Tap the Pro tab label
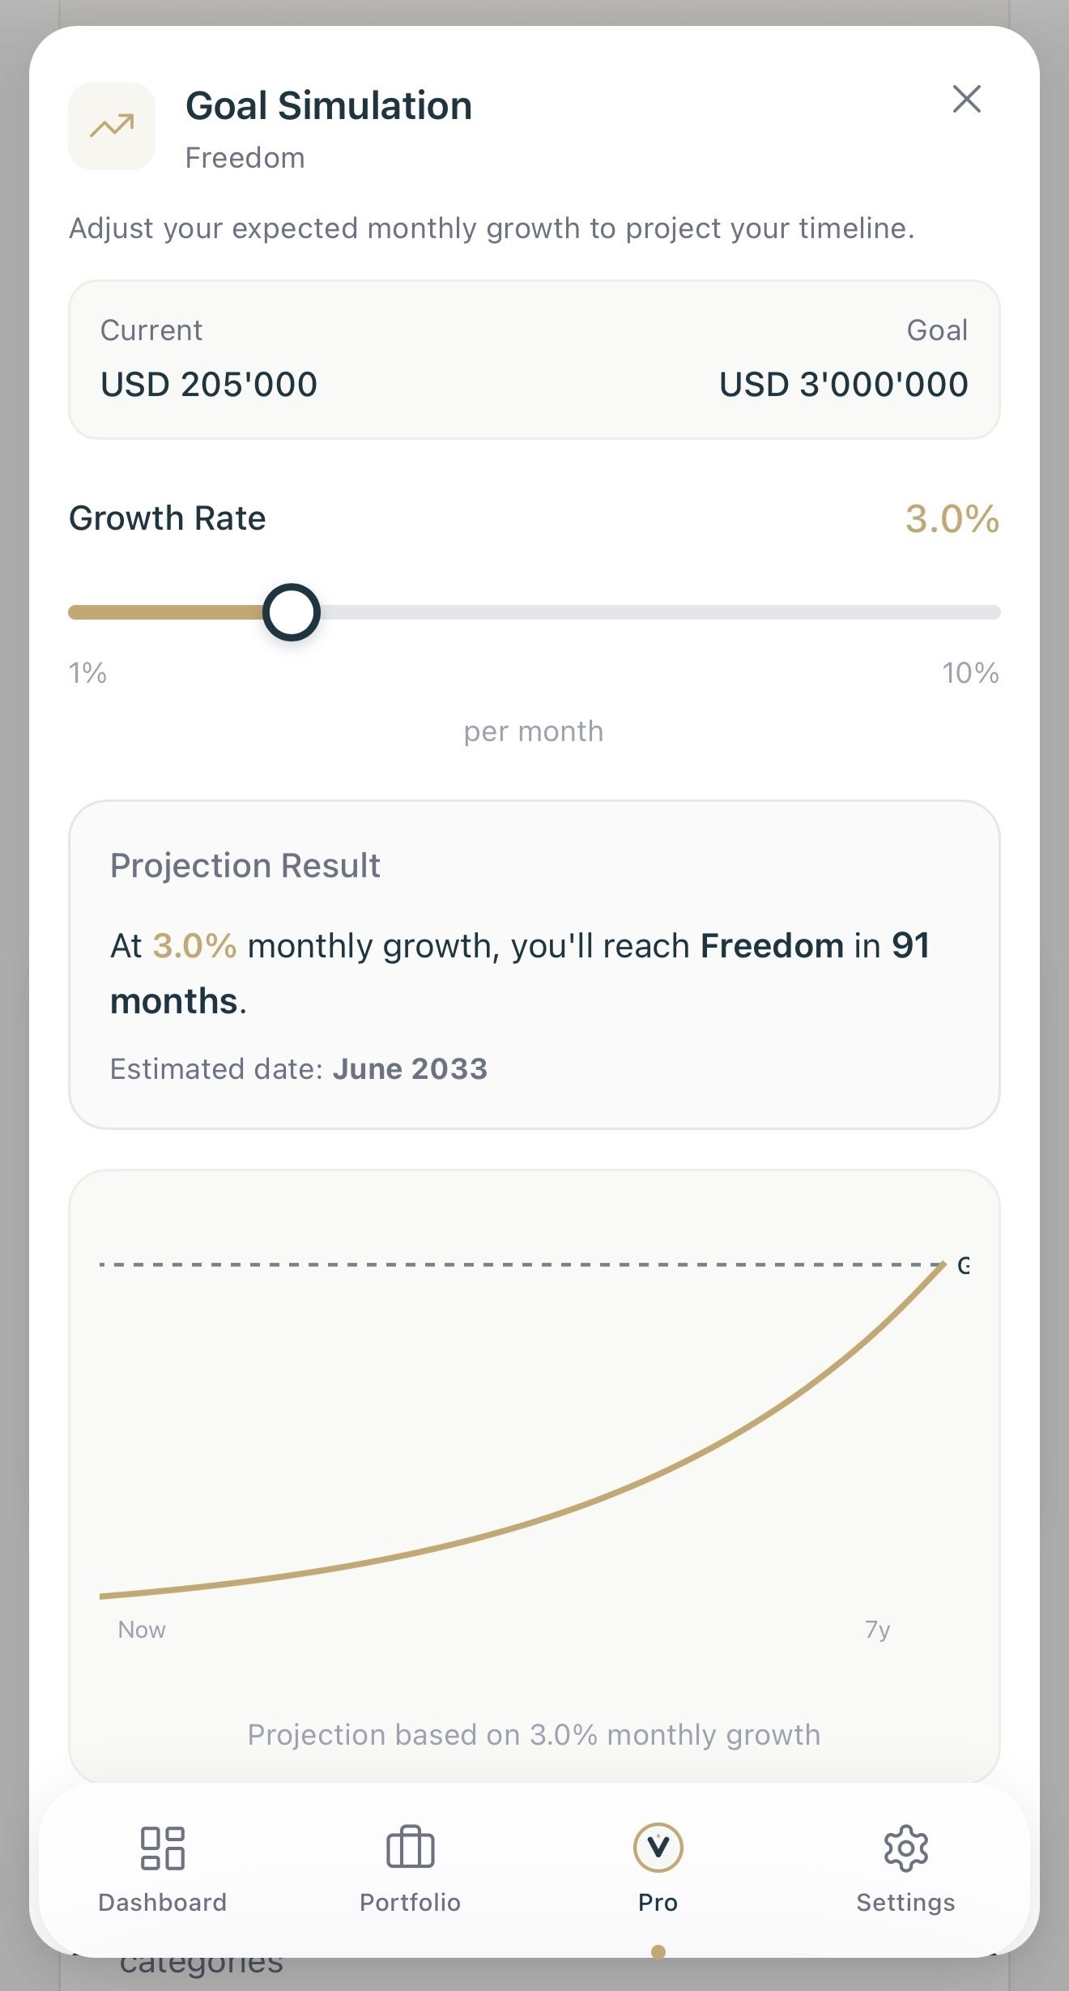The image size is (1069, 1991). pyautogui.click(x=658, y=1903)
